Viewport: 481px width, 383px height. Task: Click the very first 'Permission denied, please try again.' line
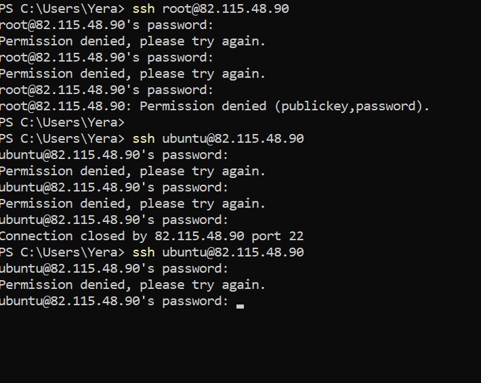[132, 41]
